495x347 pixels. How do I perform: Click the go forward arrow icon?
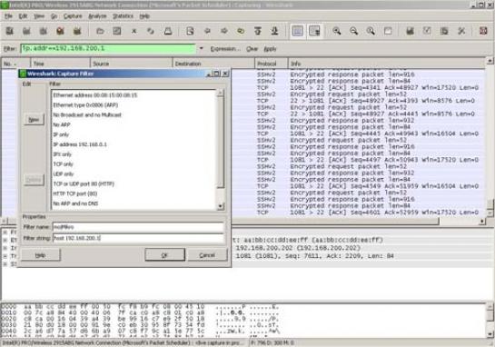tap(224, 31)
